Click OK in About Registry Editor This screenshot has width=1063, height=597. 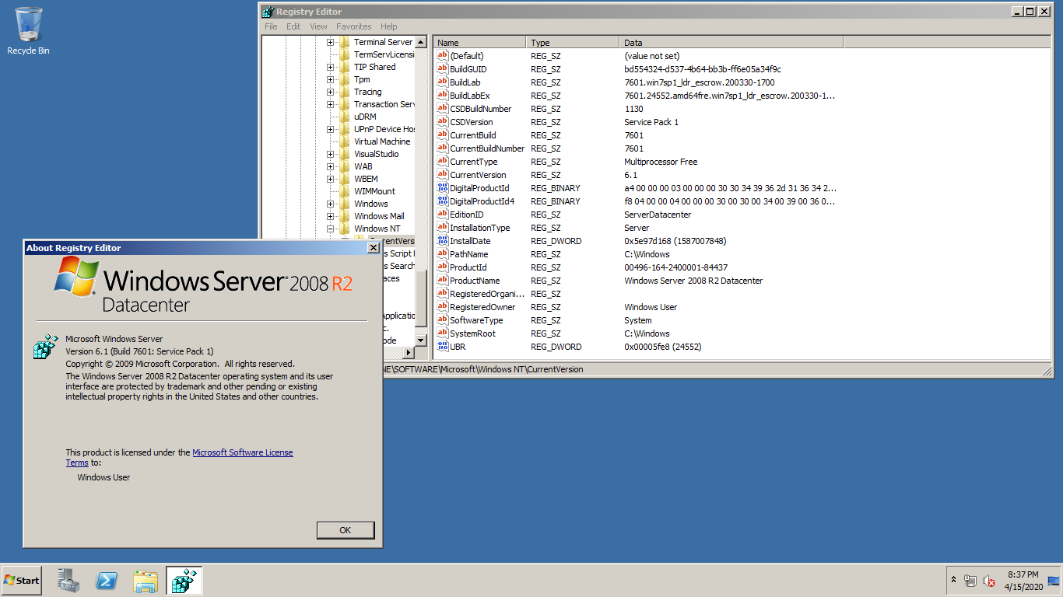coord(346,530)
